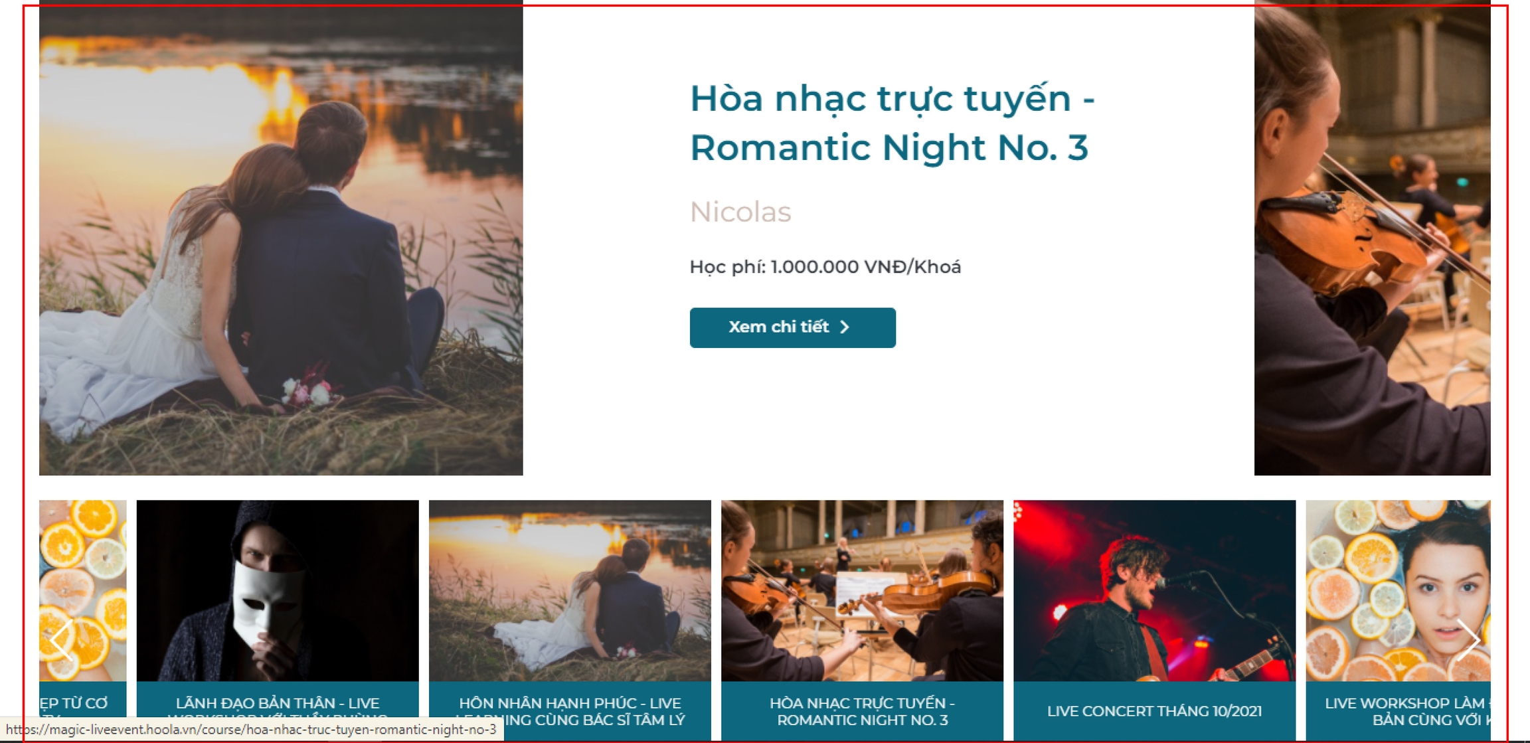Click the Live Concert Tháng 10/2021 caption
This screenshot has width=1530, height=743.
[1154, 710]
